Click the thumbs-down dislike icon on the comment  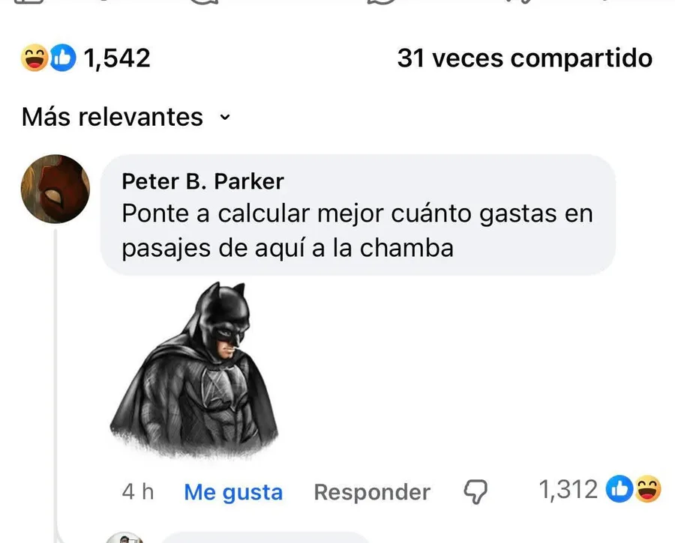475,491
